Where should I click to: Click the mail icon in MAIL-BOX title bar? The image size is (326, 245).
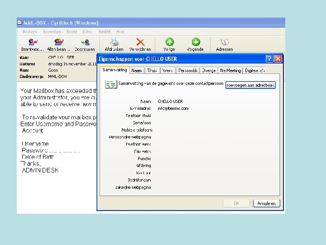19,22
